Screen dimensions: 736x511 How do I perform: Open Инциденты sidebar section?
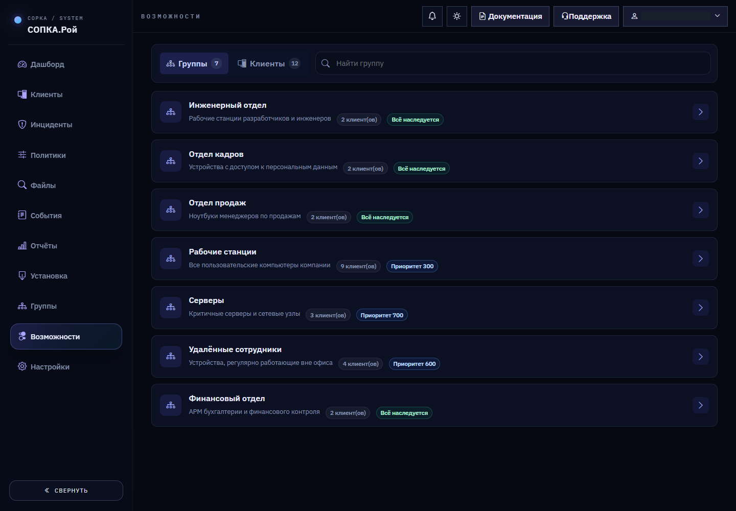pos(66,125)
